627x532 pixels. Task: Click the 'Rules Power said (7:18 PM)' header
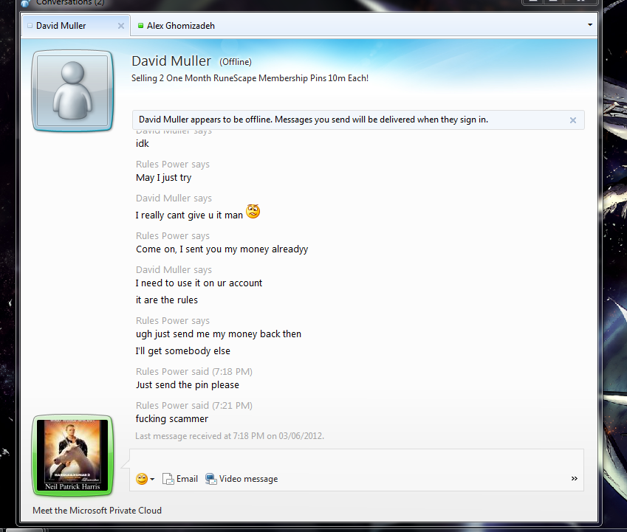(x=194, y=371)
